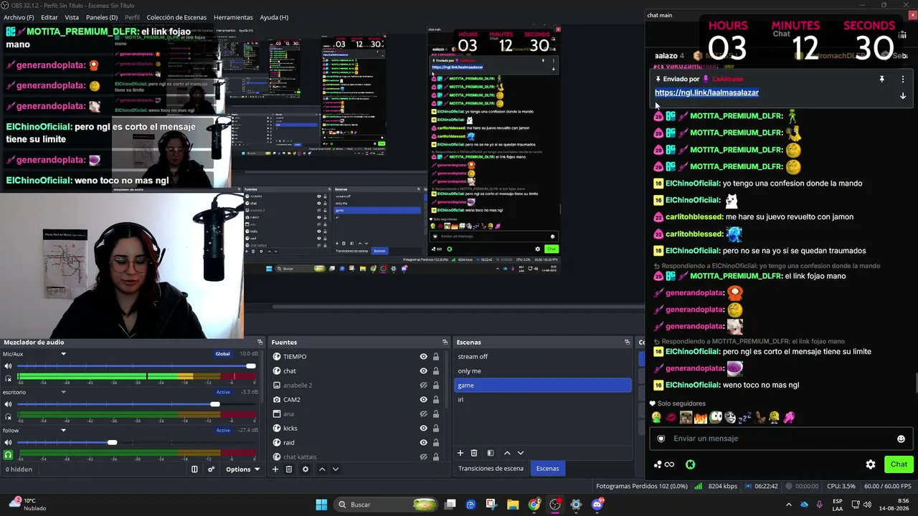Toggle monitoring headphone icon for escritorio
Screen dimensions: 918x516
[9, 416]
